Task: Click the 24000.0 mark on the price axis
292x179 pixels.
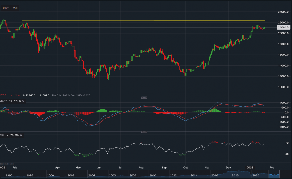Action: (x=284, y=12)
